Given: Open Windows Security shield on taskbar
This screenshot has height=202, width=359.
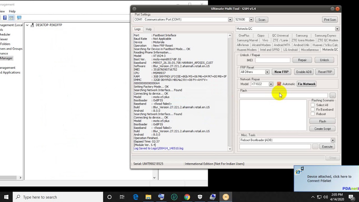Looking at the screenshot, I should pos(200,197).
